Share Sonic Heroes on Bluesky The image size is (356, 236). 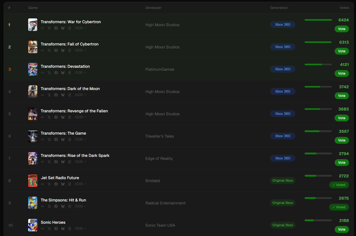tap(63, 229)
